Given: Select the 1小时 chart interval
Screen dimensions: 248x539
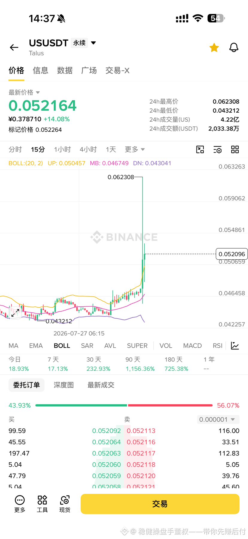Looking at the screenshot, I should 62,149.
